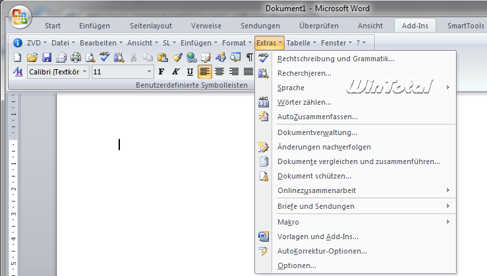Switch to the Start ribbon tab
Viewport: 487px width, 276px height.
[x=53, y=26]
